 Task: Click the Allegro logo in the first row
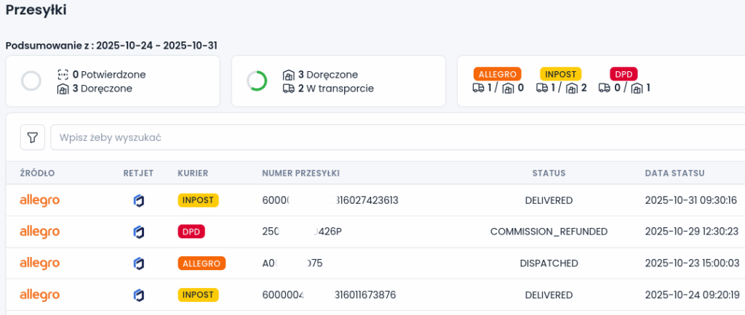tap(39, 200)
